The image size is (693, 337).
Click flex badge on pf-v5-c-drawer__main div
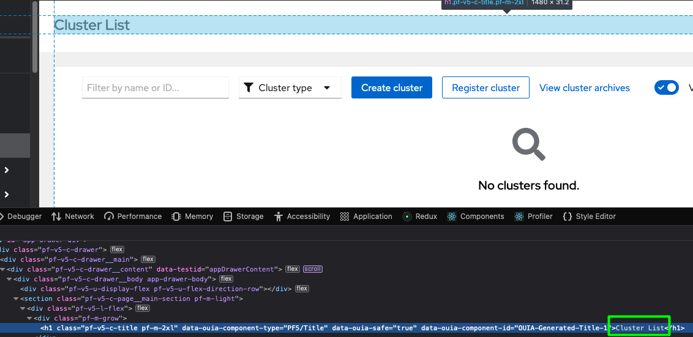pyautogui.click(x=148, y=259)
